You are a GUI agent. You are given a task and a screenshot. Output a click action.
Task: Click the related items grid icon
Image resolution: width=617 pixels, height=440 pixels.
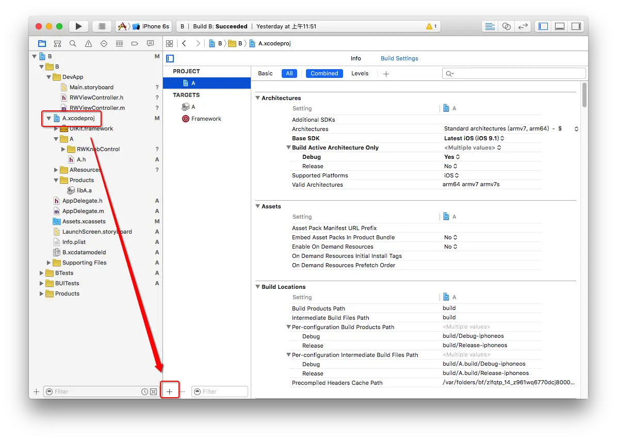point(170,44)
